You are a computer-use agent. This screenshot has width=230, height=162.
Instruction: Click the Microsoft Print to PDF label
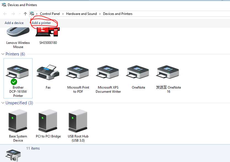click(78, 89)
